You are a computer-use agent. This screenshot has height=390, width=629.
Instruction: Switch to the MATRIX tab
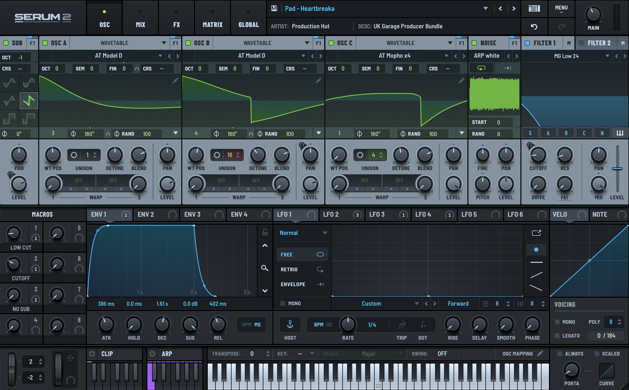(212, 17)
